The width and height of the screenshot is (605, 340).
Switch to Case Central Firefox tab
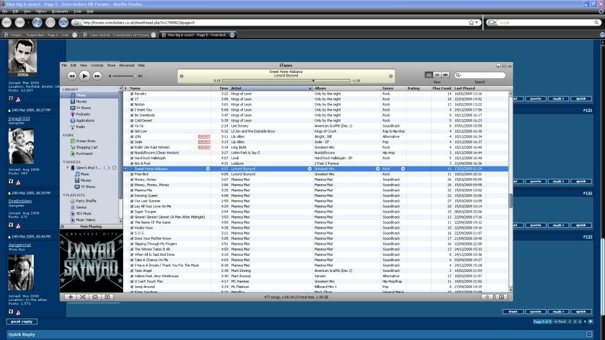coord(119,35)
